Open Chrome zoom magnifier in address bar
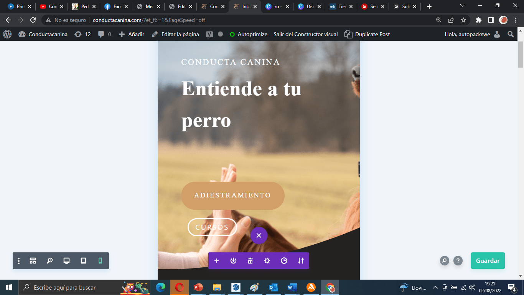 point(439,20)
